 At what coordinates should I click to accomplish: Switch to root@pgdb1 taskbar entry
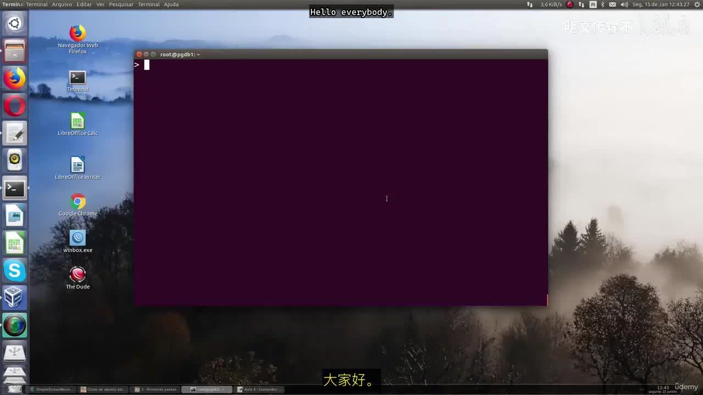tap(207, 390)
